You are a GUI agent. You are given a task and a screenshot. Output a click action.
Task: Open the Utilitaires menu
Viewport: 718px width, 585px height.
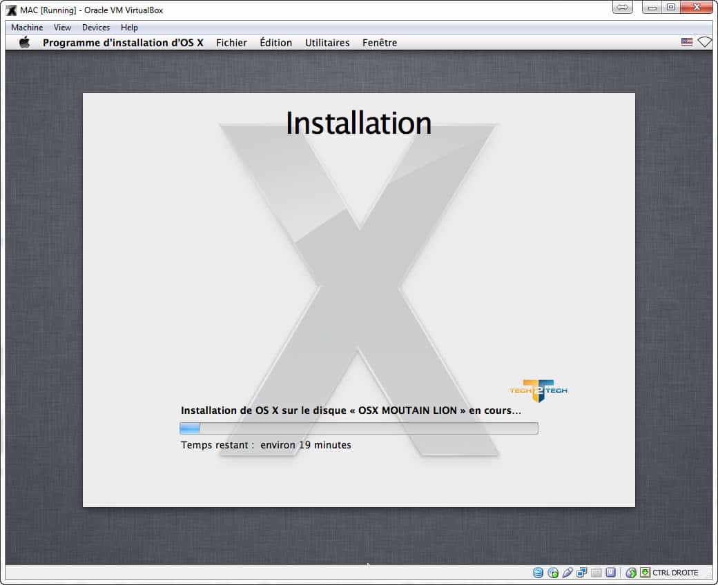pyautogui.click(x=327, y=43)
